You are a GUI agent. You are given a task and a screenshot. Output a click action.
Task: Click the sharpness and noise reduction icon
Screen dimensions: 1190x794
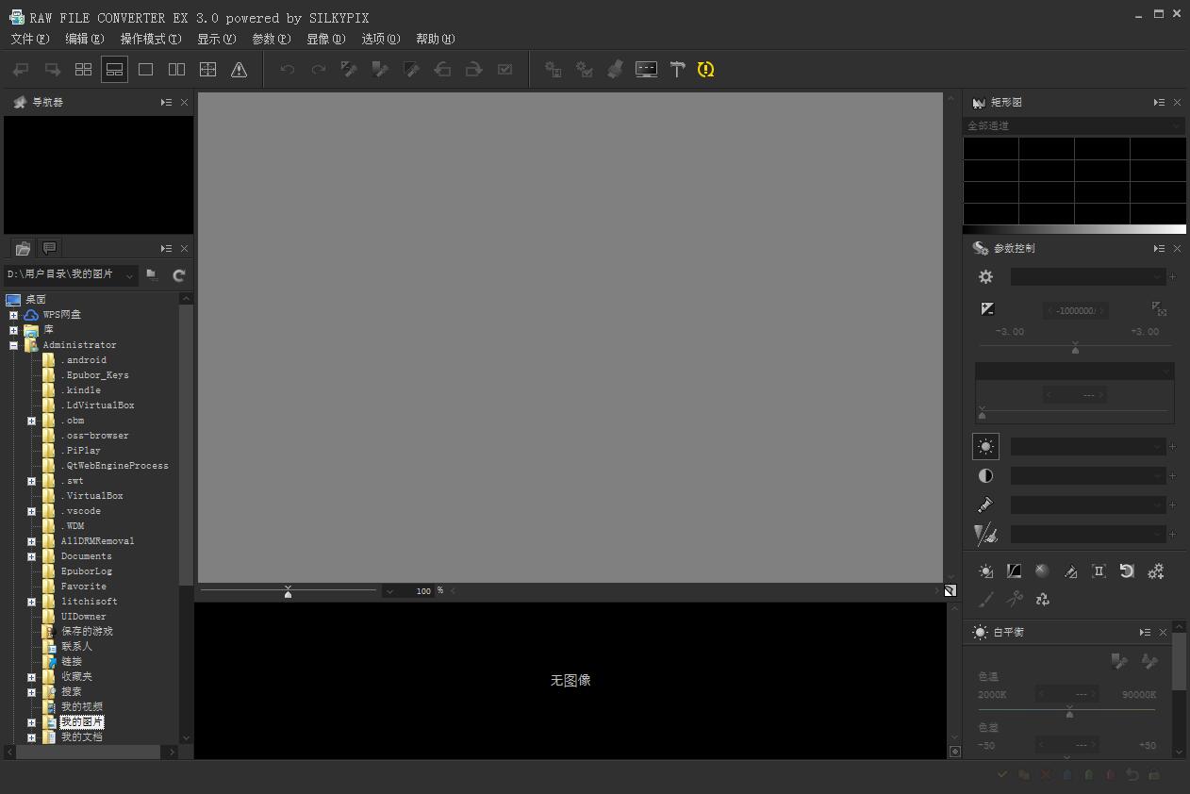pos(985,535)
